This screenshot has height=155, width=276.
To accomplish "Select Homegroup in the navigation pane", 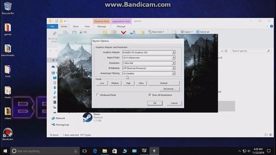I will [60, 124].
